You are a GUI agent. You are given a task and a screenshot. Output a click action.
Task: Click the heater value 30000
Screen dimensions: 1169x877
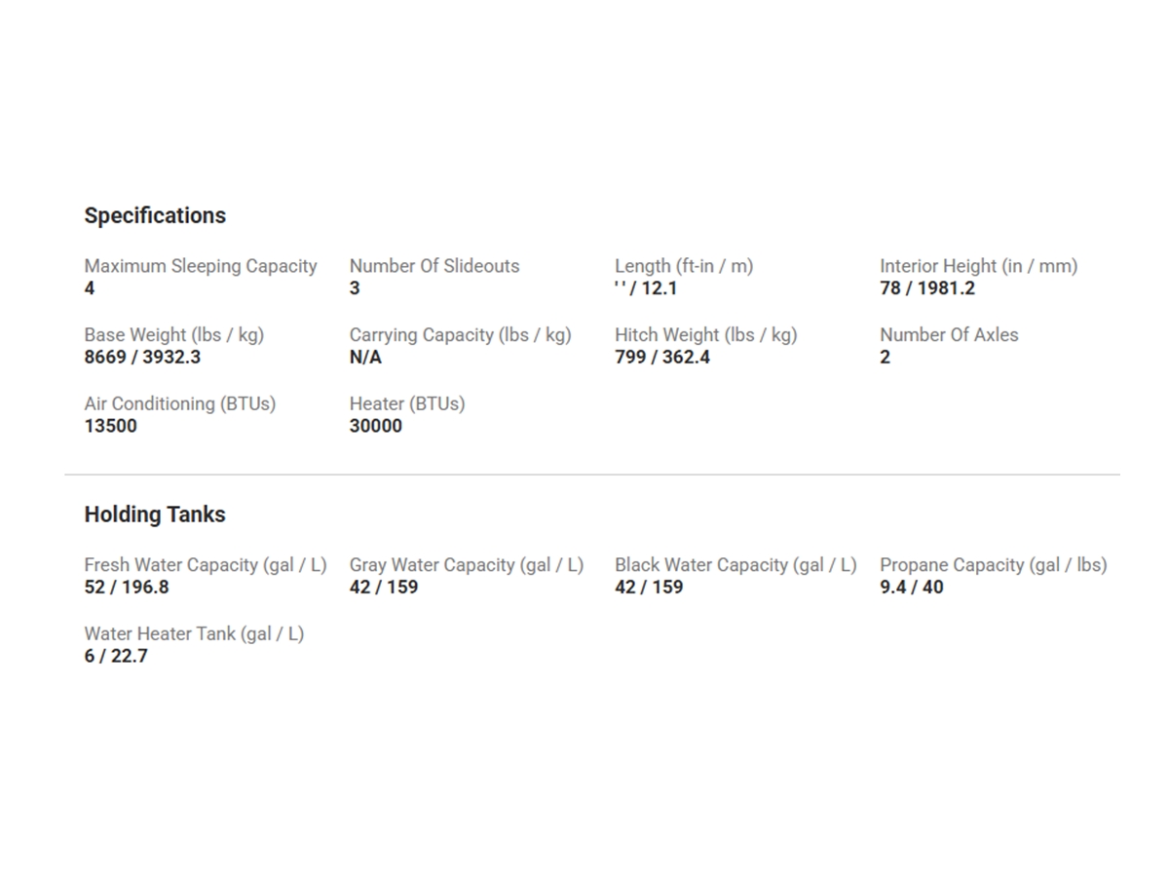(376, 426)
